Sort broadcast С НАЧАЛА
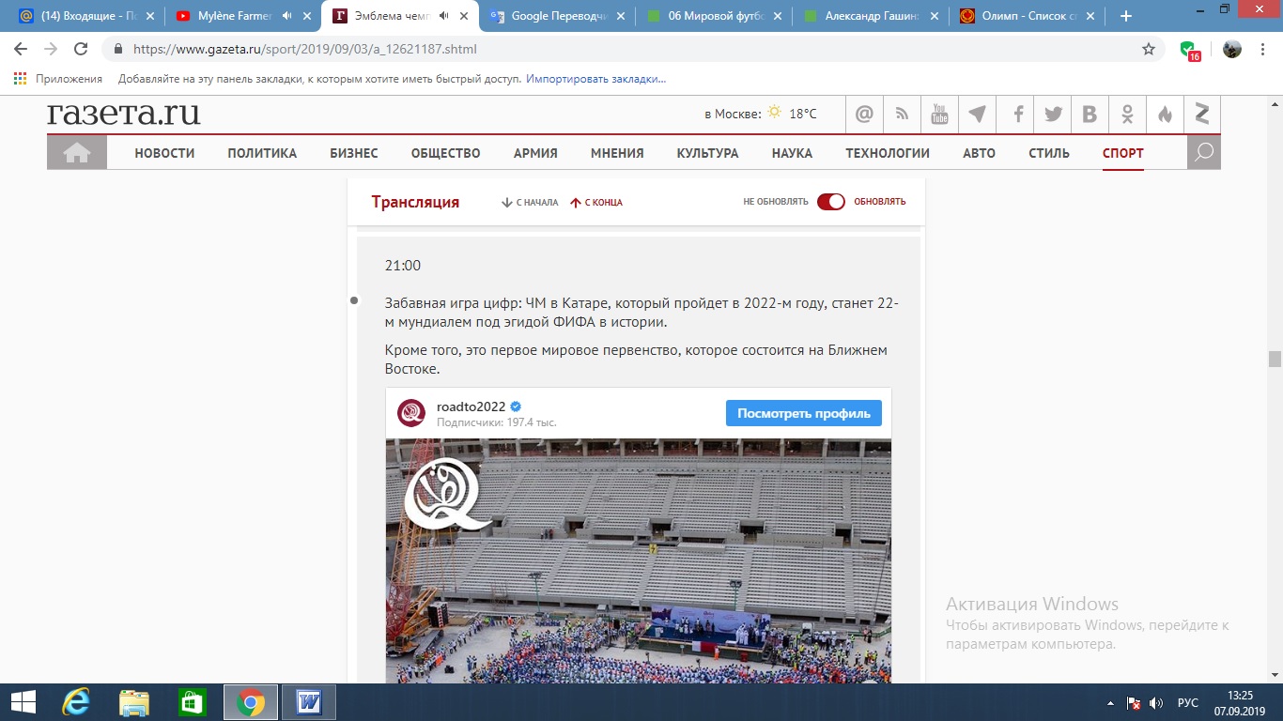1283x721 pixels. tap(530, 202)
